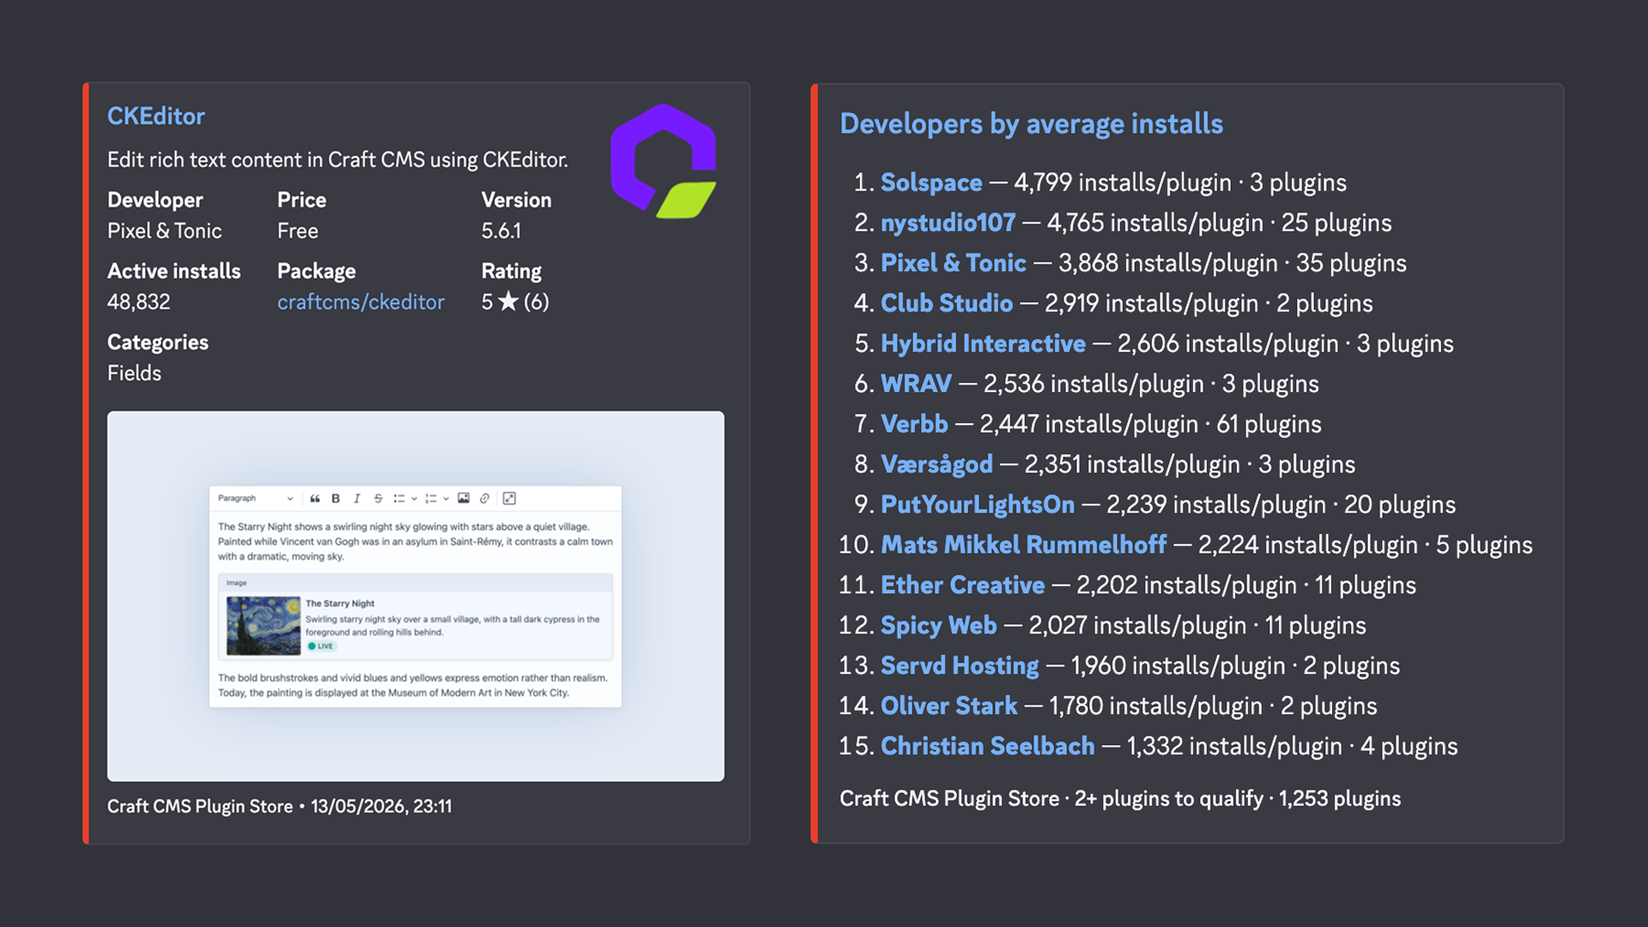The height and width of the screenshot is (927, 1648).
Task: Open the craftcms/ckeditor package link
Action: [x=360, y=301]
